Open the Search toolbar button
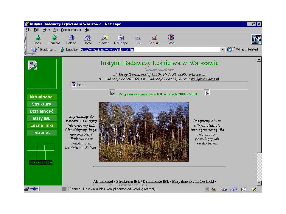Viewport: 286px width, 214px height. [x=104, y=40]
